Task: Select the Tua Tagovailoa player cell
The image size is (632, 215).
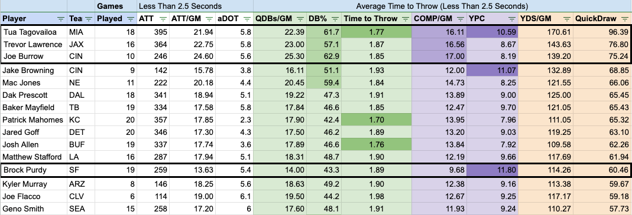Action: point(34,31)
